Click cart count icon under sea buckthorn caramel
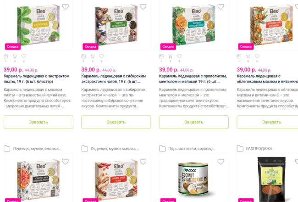This screenshot has height=202, width=298. 248,56
